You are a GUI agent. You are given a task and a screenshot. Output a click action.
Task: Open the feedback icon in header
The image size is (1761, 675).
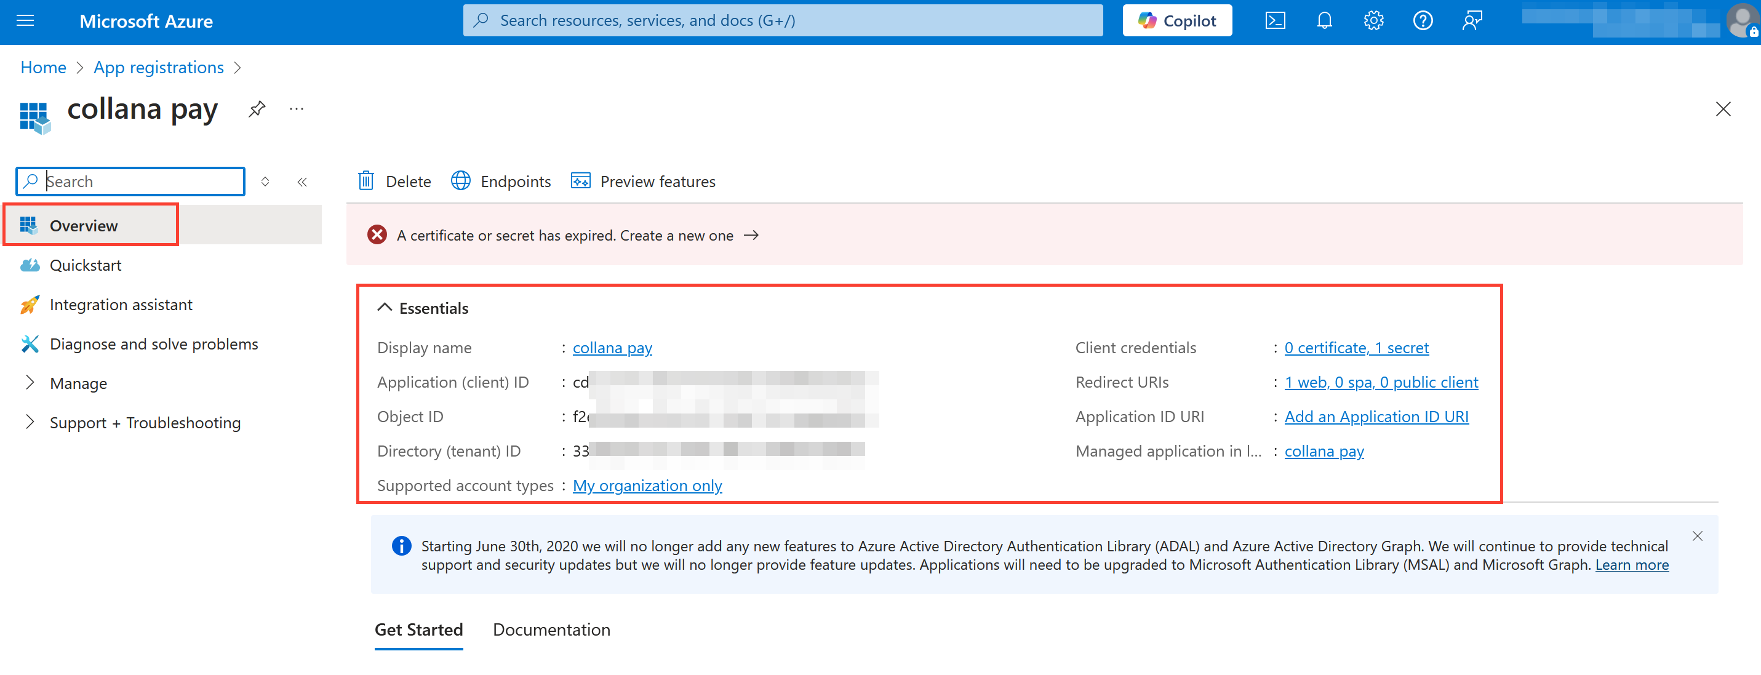tap(1472, 20)
